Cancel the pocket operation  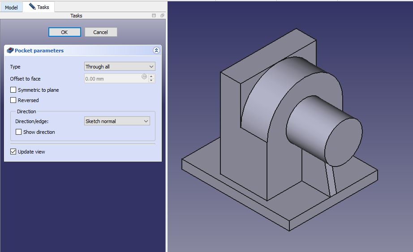point(101,32)
